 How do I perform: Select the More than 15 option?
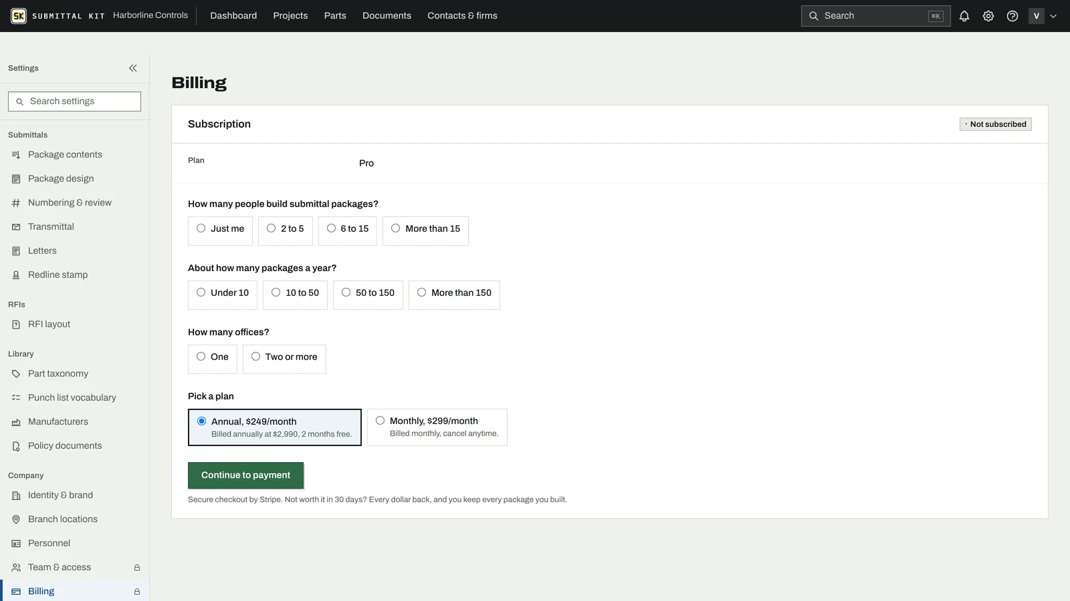point(425,230)
